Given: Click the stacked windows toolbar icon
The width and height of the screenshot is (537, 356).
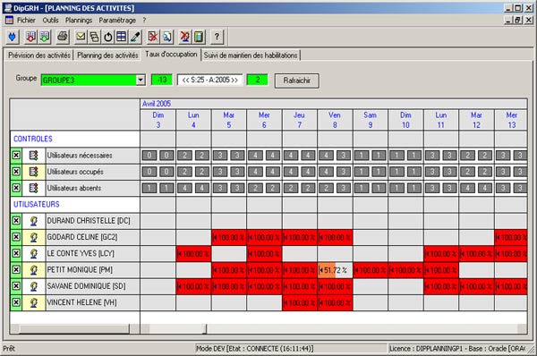Looking at the screenshot, I should (94, 37).
